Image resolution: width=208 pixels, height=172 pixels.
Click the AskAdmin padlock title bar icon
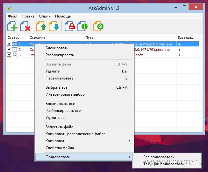point(9,8)
